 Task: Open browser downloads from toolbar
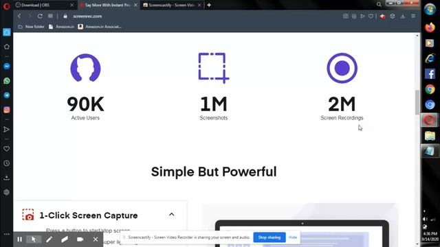403,16
